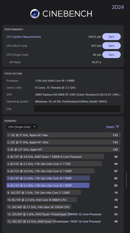Open the System Requirements link

[27, 37]
